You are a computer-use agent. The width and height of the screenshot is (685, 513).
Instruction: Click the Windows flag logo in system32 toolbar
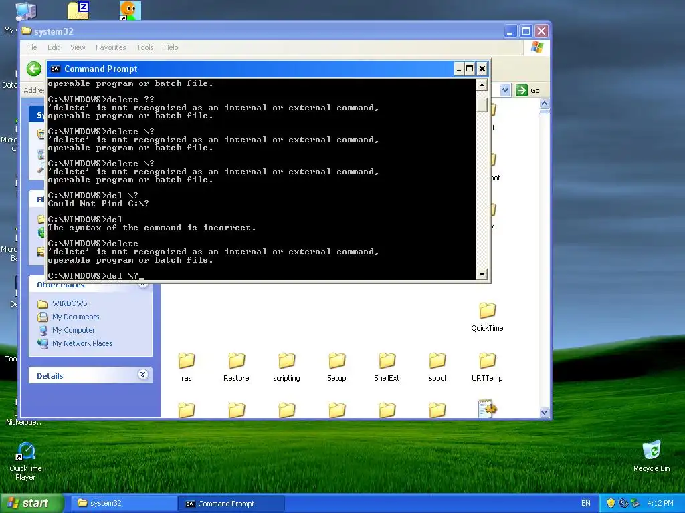tap(537, 47)
